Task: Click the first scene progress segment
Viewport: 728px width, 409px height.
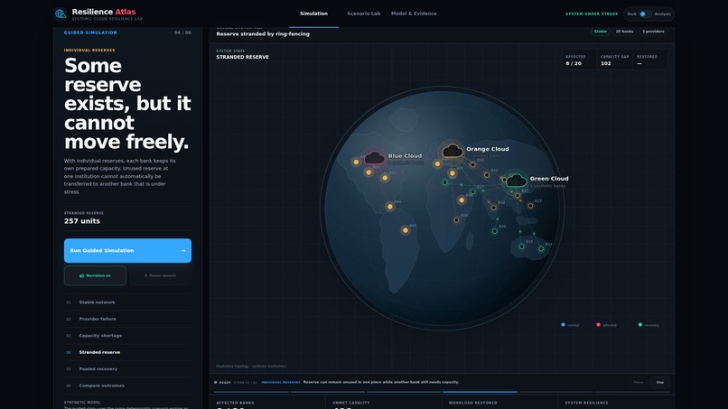Action: tap(252, 392)
